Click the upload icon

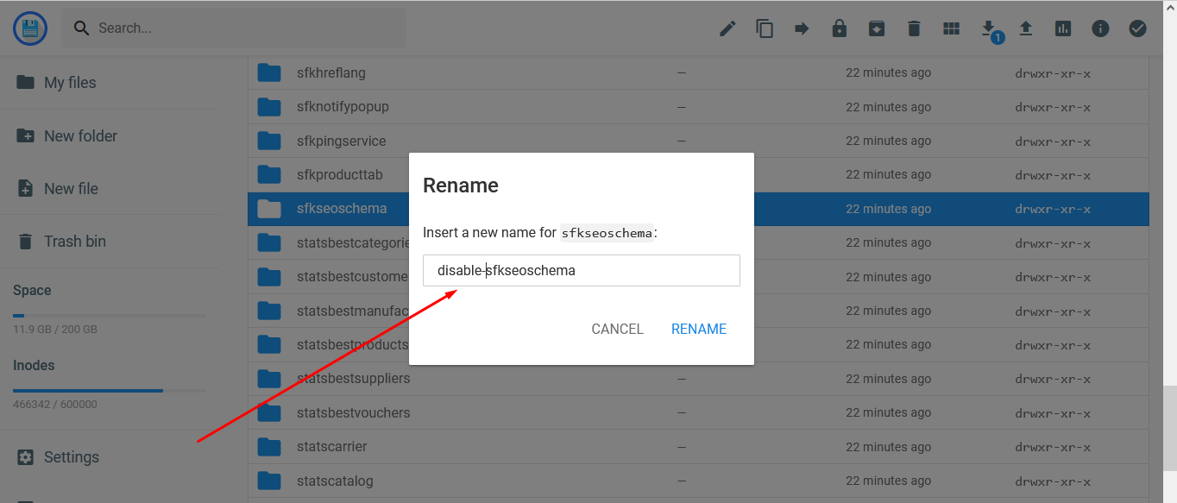[1026, 28]
